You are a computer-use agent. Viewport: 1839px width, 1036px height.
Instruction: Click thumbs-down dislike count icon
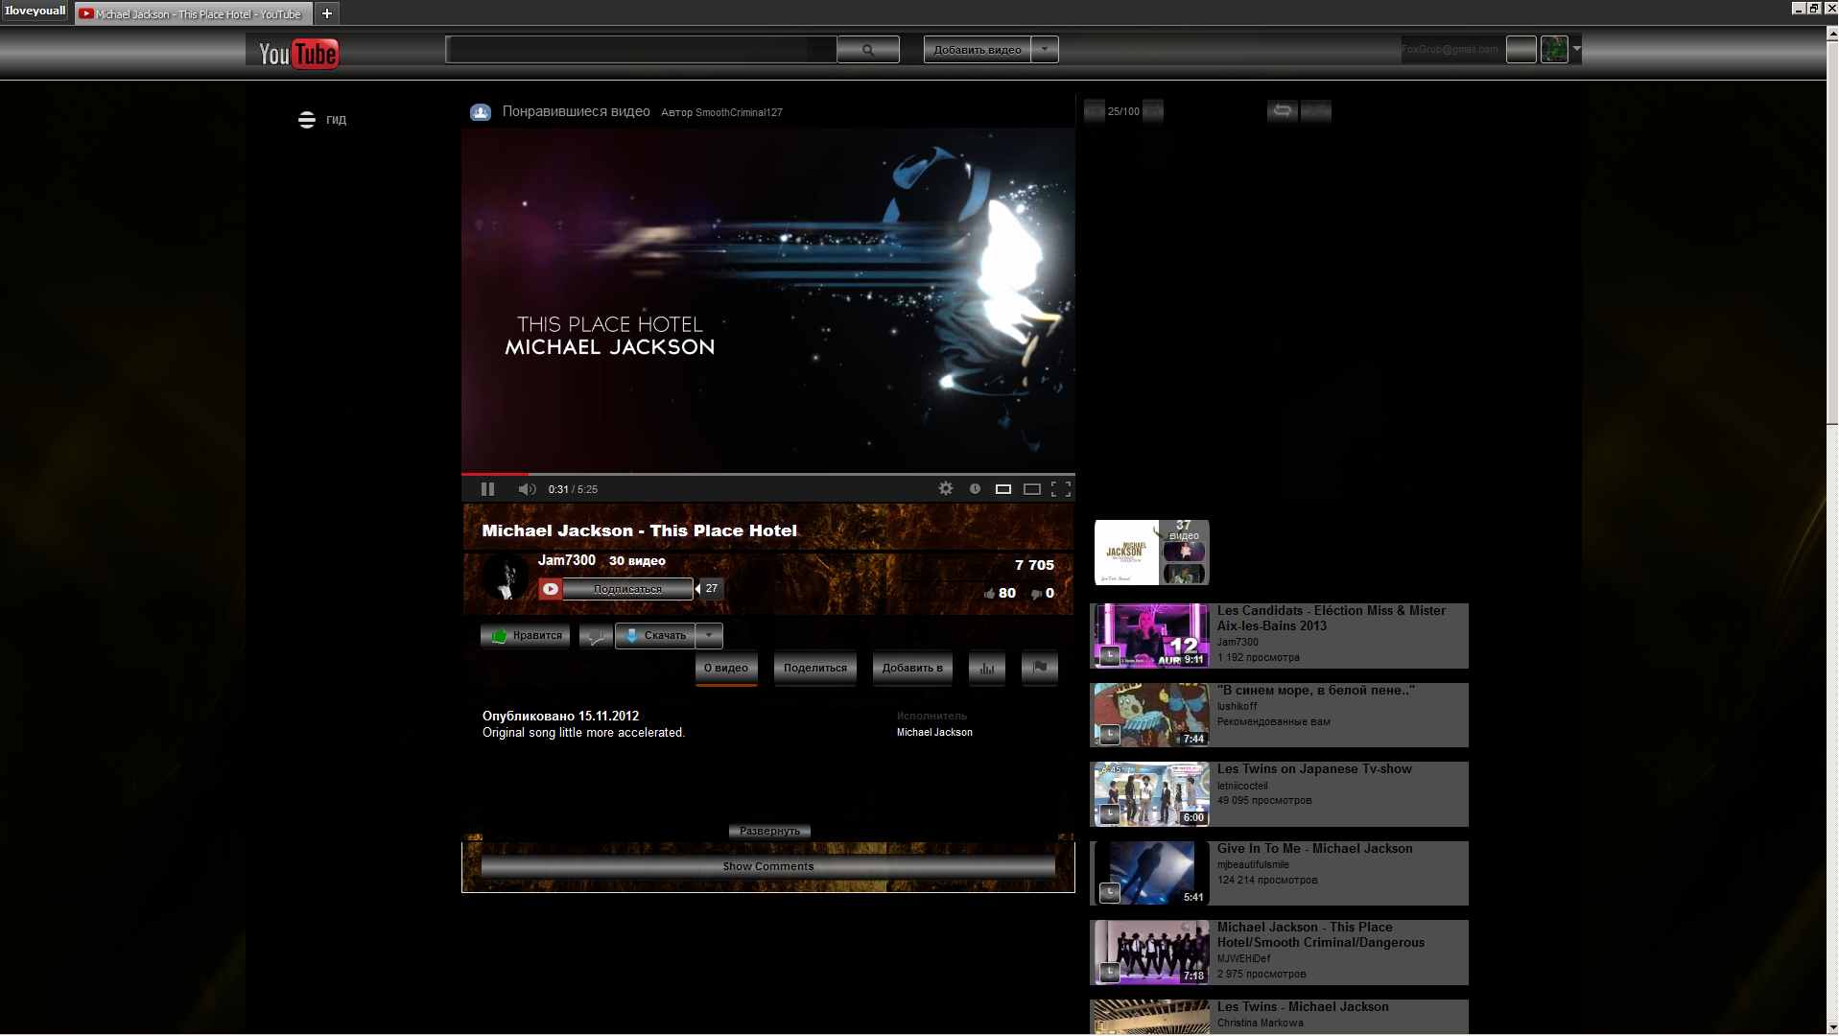[x=1036, y=594]
